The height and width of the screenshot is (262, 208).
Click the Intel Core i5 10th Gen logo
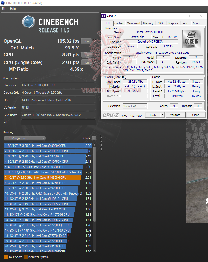click(x=191, y=39)
